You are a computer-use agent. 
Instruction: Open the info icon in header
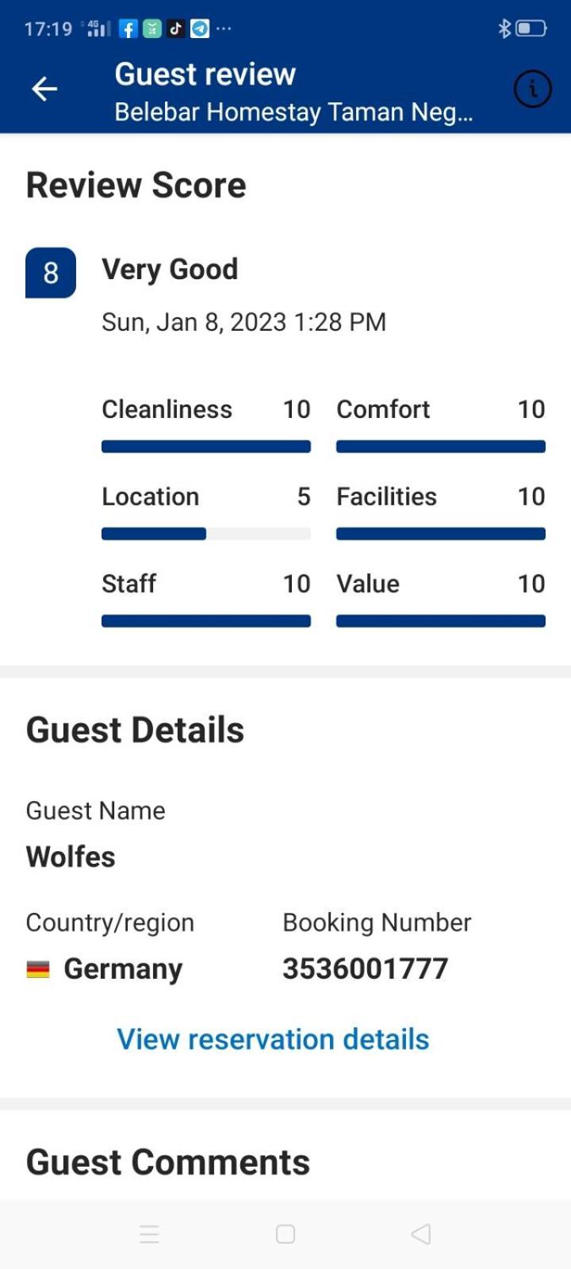point(533,89)
